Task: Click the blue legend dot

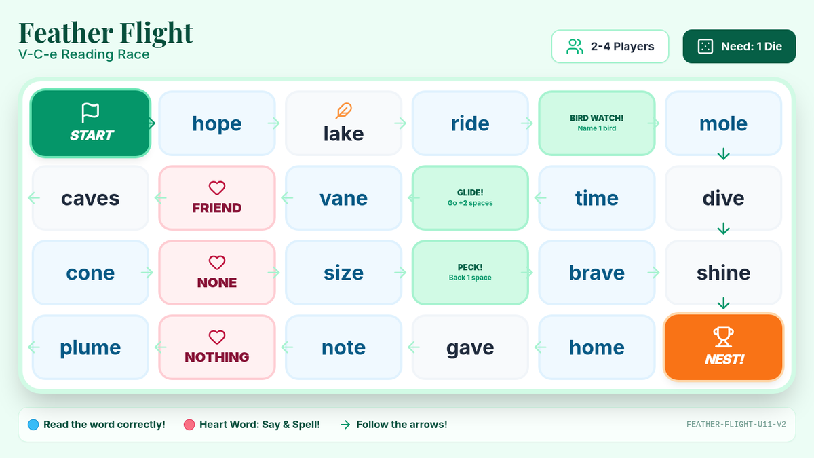Action: (x=33, y=425)
